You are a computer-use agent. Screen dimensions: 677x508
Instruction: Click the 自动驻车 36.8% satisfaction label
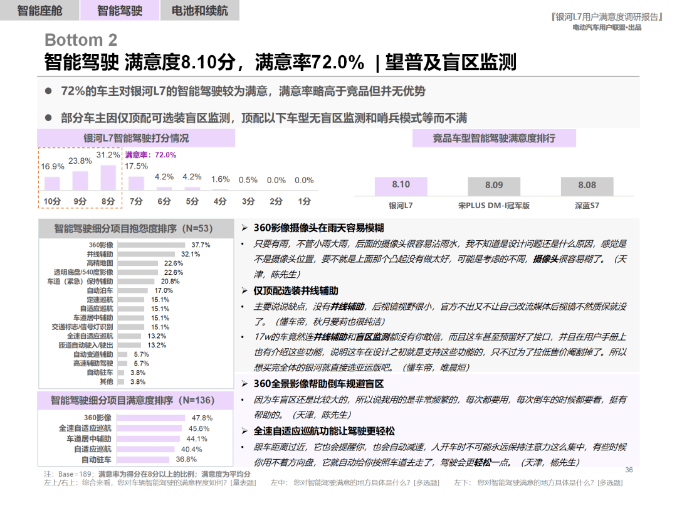tap(97, 460)
